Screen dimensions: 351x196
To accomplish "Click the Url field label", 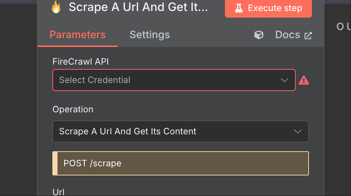I will pos(59,192).
